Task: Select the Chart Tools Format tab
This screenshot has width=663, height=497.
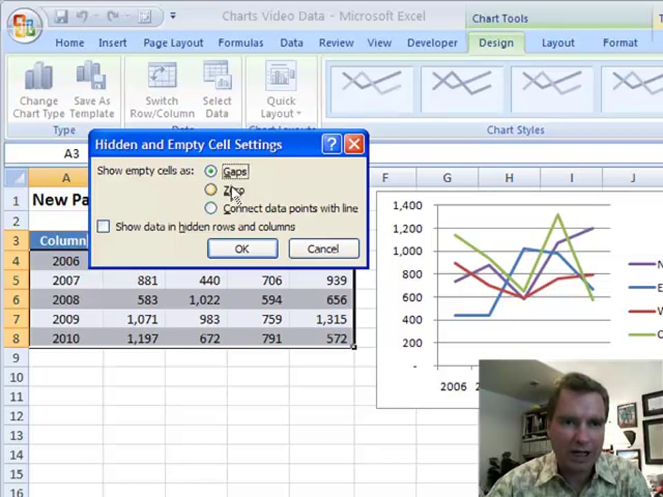Action: (x=620, y=43)
